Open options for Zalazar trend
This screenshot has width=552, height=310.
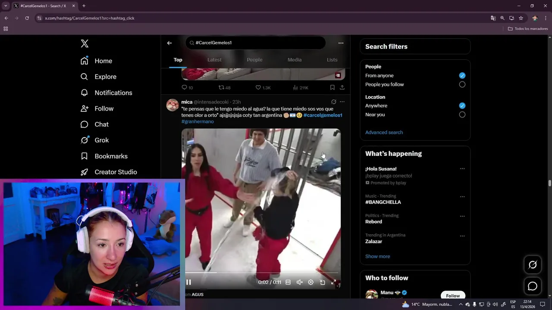pyautogui.click(x=462, y=236)
